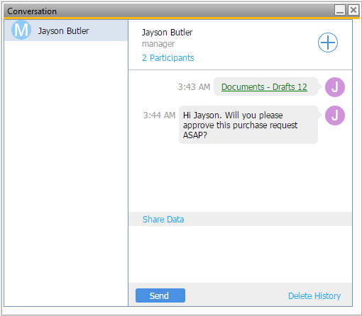Image resolution: width=362 pixels, height=316 pixels.
Task: Send the message with Send button
Action: pyautogui.click(x=160, y=295)
